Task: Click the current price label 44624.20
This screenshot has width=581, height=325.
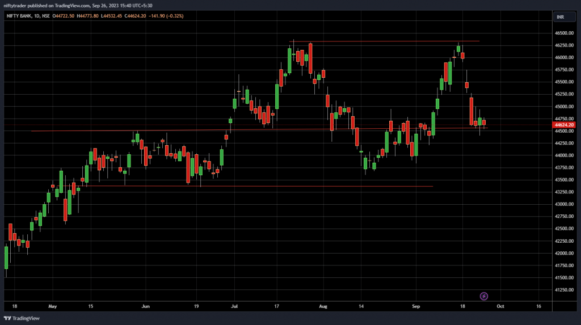Action: (564, 125)
